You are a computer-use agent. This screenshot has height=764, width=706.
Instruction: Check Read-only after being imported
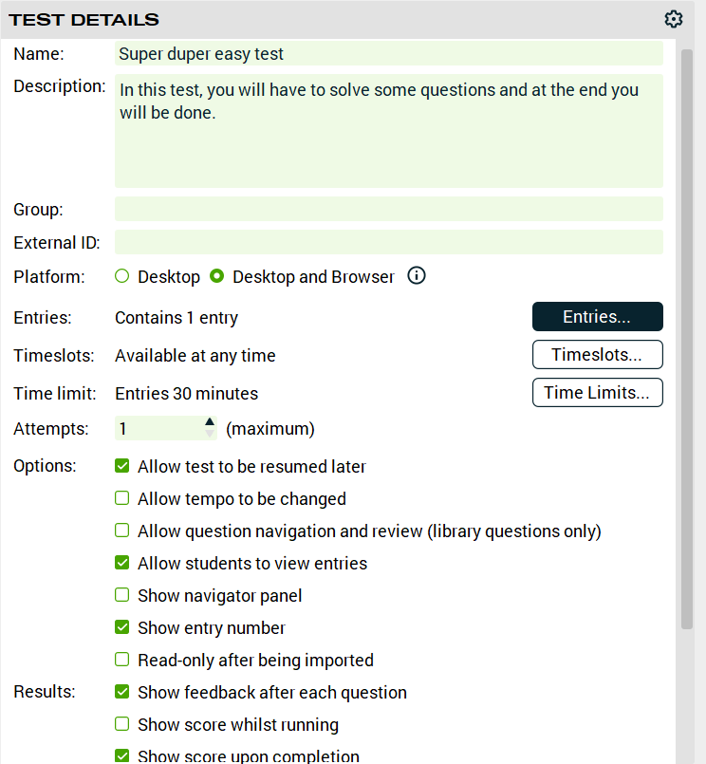121,661
